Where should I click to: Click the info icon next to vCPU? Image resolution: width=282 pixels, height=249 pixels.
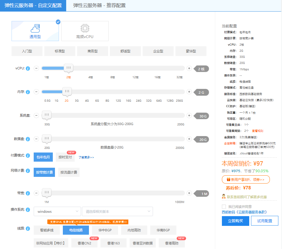click(28, 68)
